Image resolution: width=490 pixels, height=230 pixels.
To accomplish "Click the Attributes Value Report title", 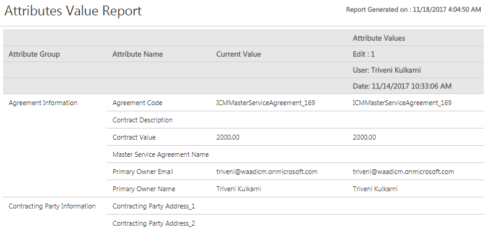I will [x=73, y=11].
